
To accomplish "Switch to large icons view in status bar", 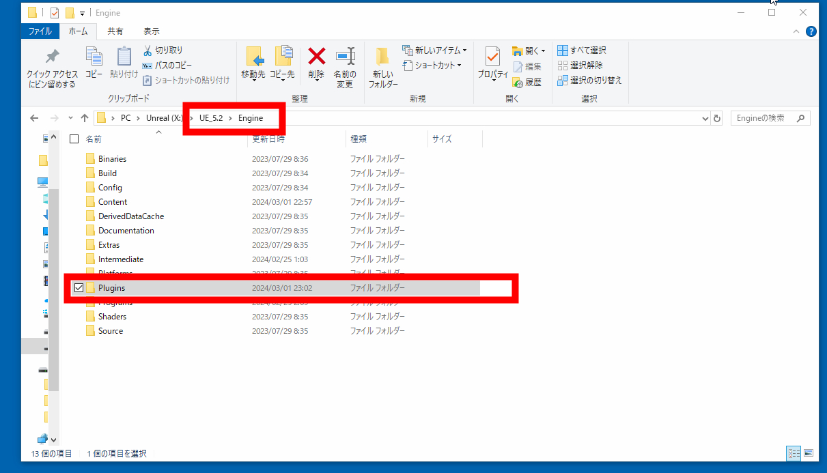I will (x=809, y=453).
